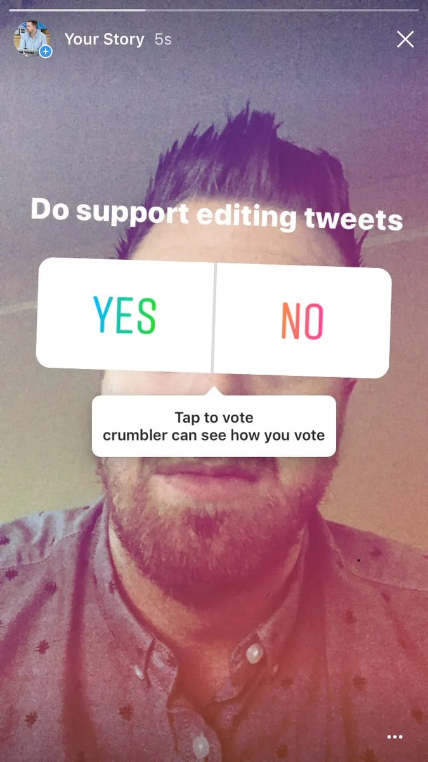The image size is (428, 762).
Task: Vote YES in the poll
Action: click(x=124, y=315)
